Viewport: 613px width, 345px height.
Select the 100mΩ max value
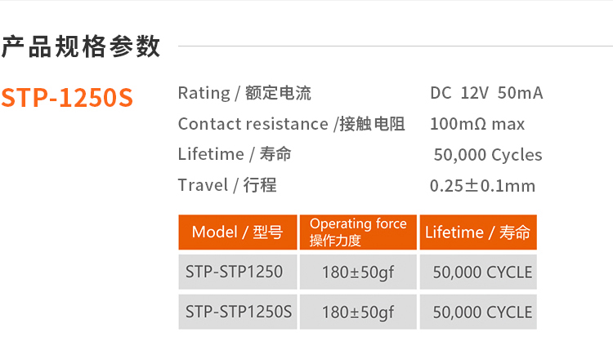click(477, 124)
